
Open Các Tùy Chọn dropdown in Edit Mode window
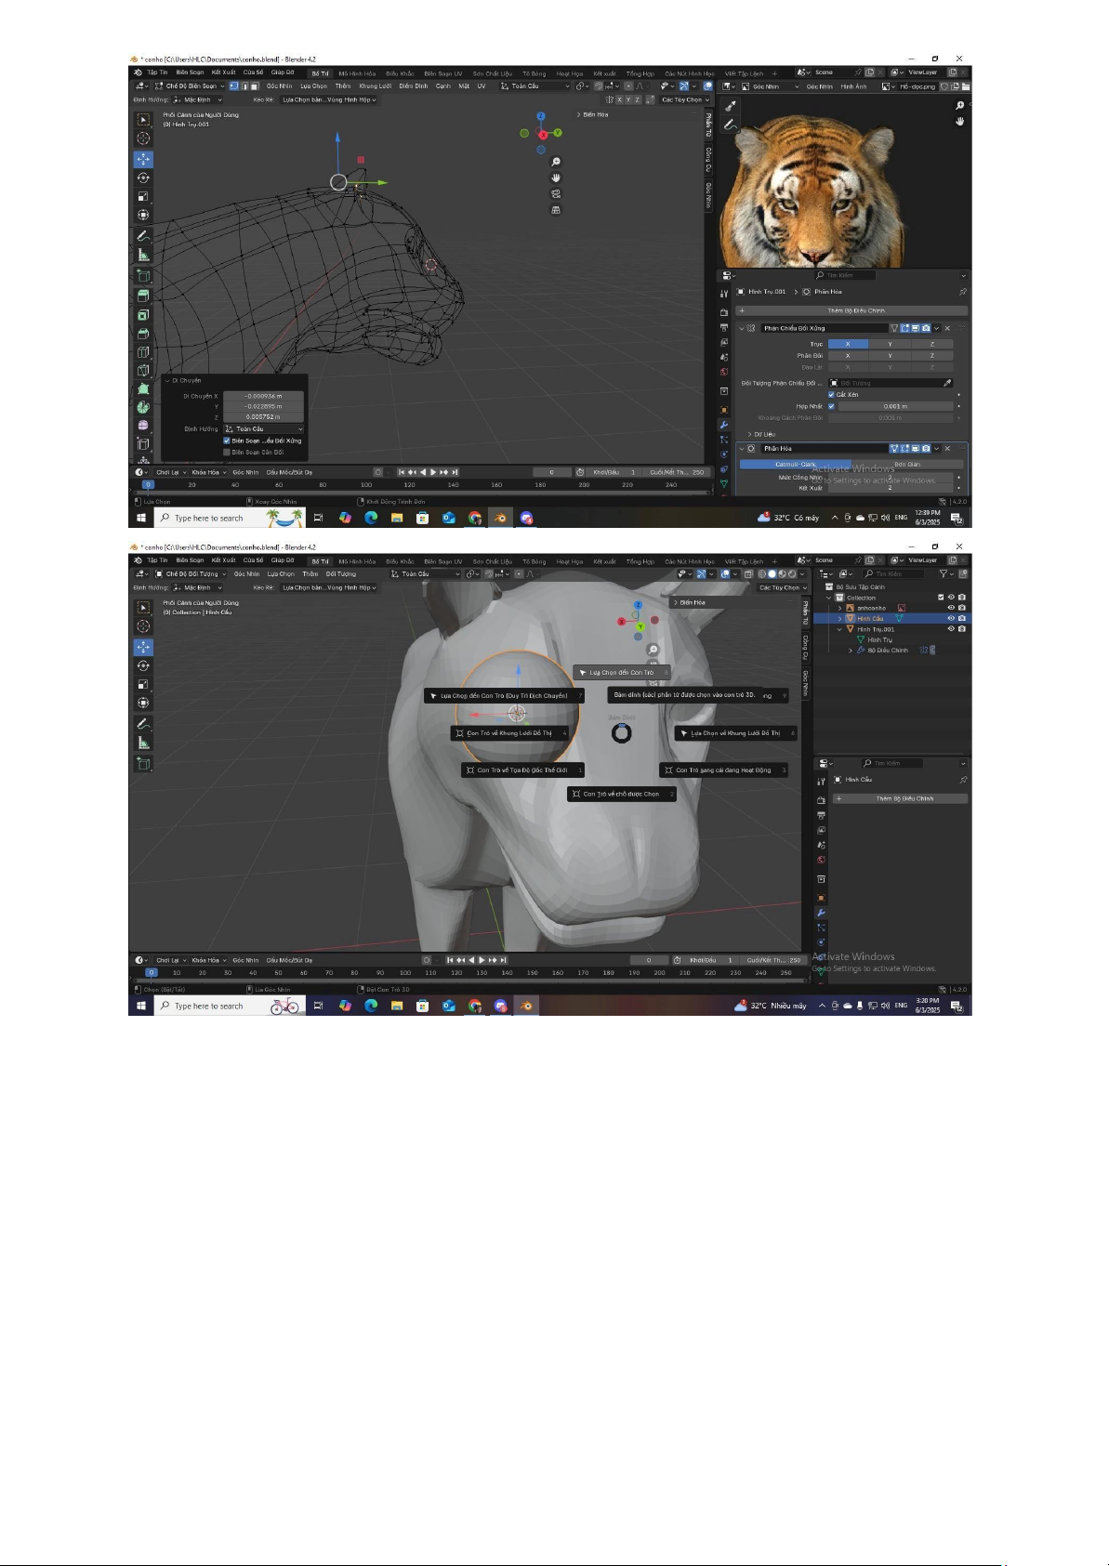tap(685, 99)
